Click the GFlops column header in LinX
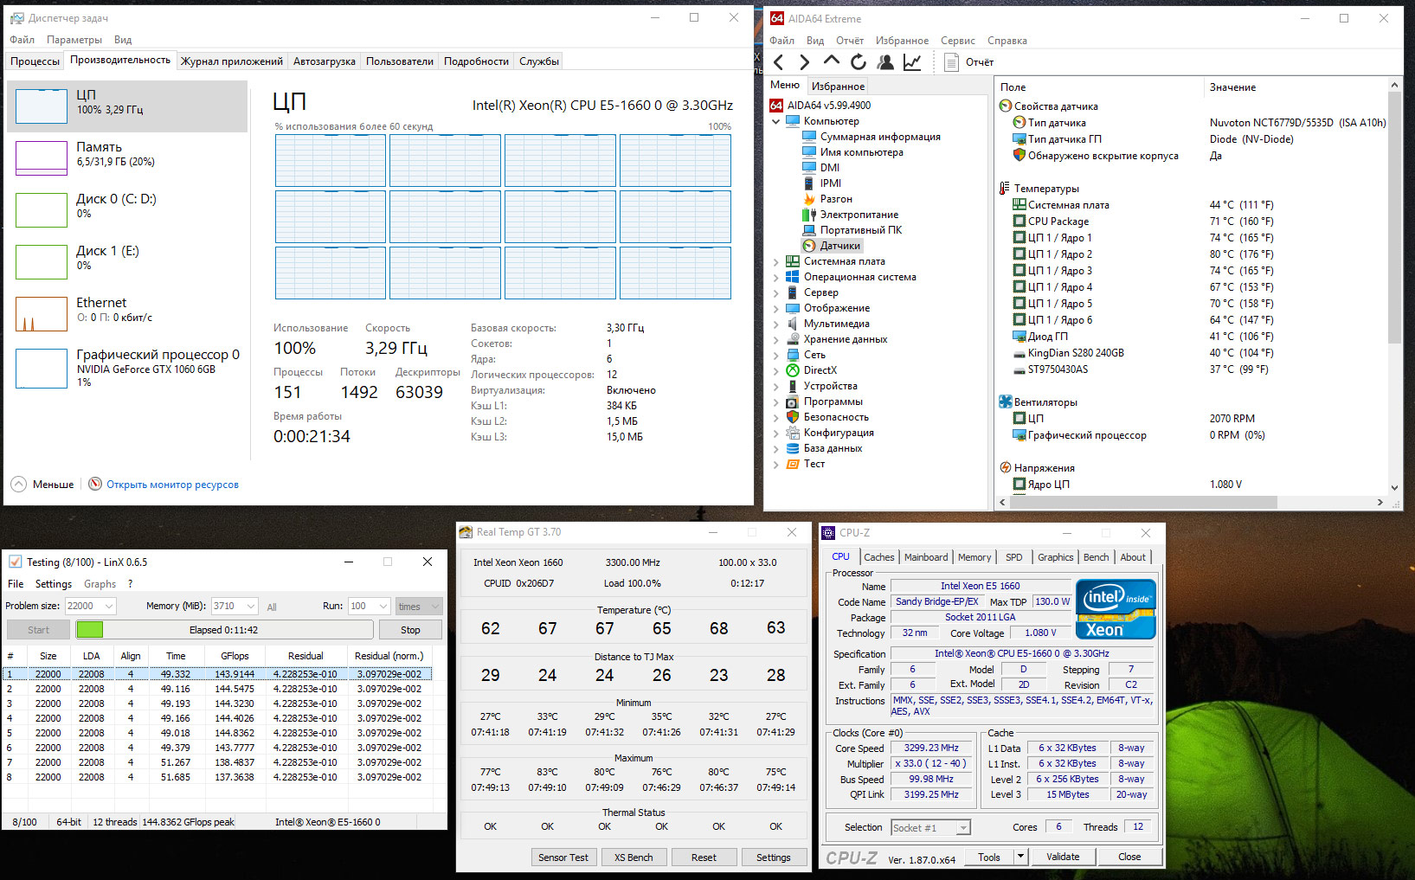 (235, 656)
